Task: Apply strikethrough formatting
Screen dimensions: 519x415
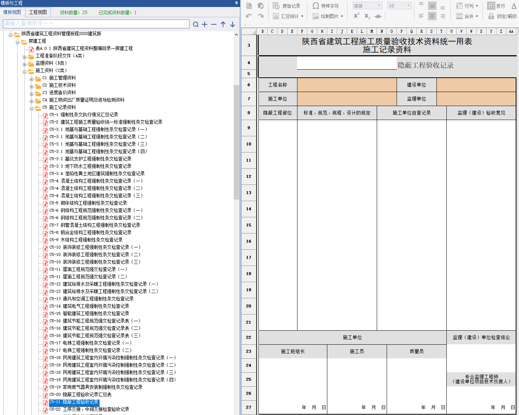Action: tap(378, 16)
